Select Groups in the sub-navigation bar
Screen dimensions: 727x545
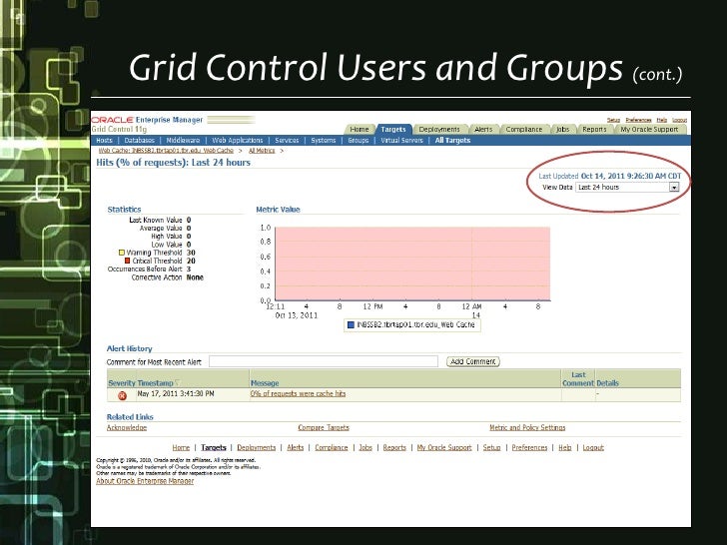(359, 141)
